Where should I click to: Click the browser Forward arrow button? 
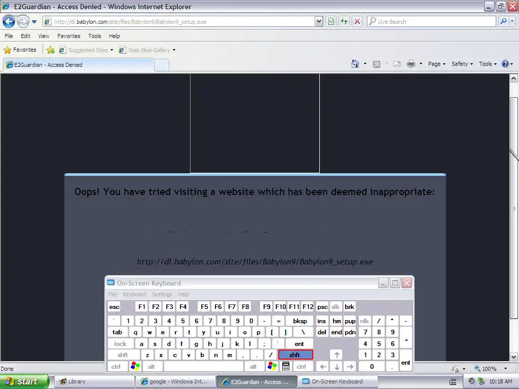(23, 22)
